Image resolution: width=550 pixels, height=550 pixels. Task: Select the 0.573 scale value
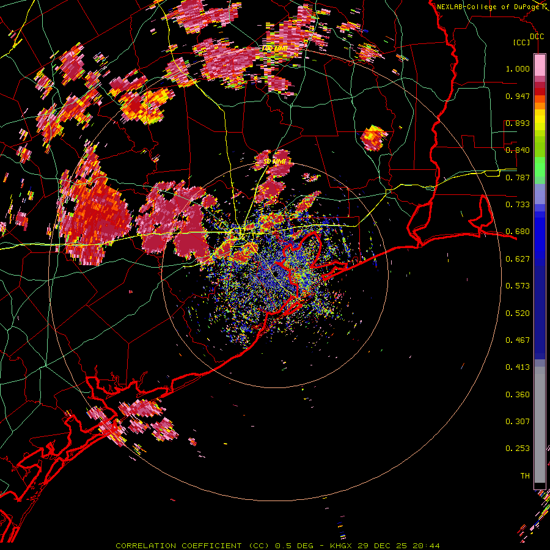point(518,286)
